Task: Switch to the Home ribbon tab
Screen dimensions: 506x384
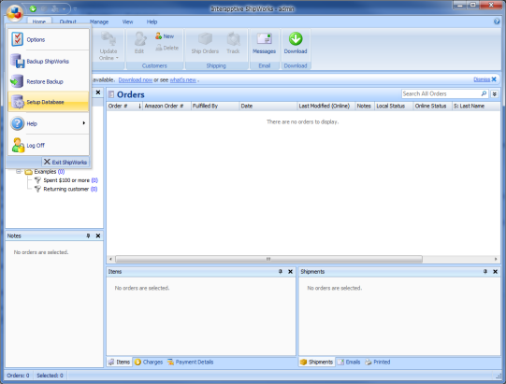Action: [39, 21]
